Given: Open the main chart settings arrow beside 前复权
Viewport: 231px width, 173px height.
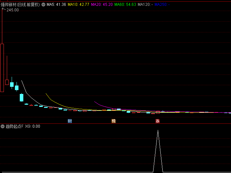Looking at the screenshot, I should point(43,5).
